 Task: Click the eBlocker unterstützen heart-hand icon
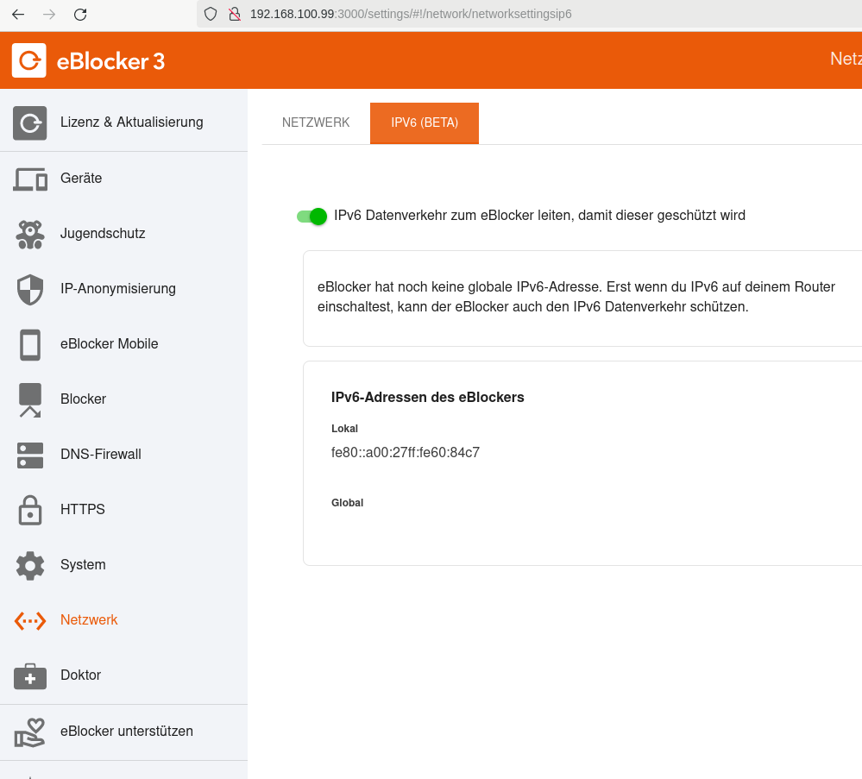click(x=29, y=732)
